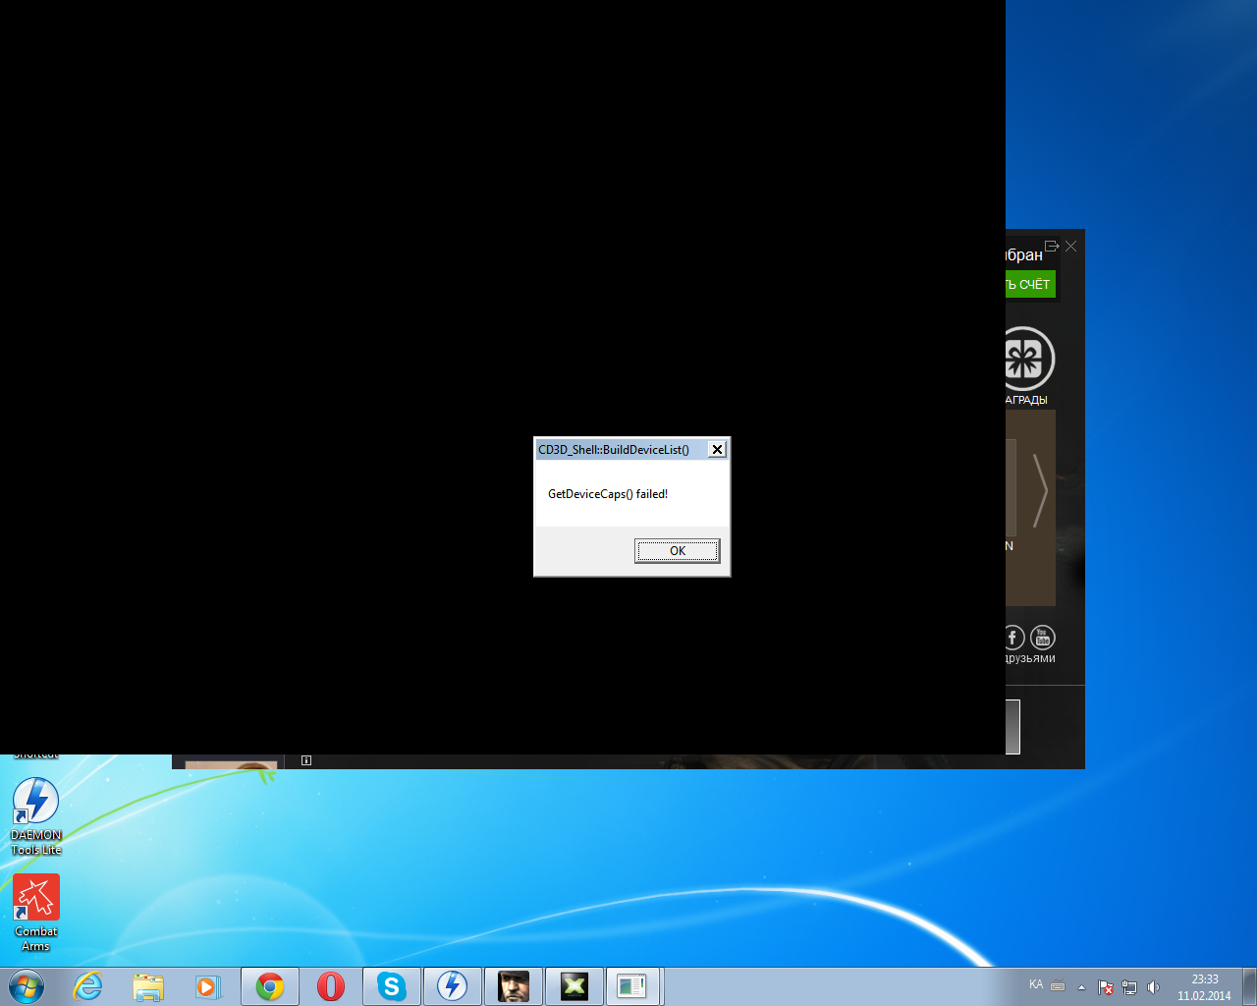The height and width of the screenshot is (1006, 1257).
Task: Show hidden system tray icons
Action: tap(1081, 987)
